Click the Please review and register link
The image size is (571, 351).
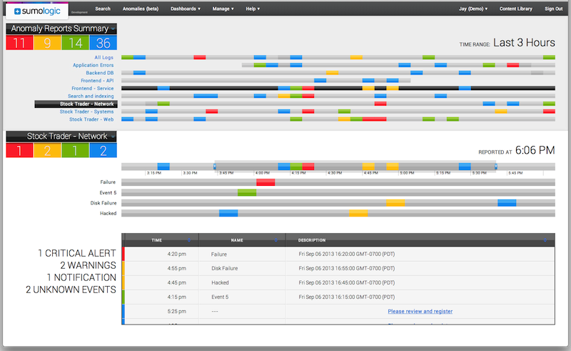(420, 311)
